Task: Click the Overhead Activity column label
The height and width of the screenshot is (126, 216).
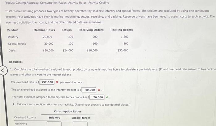Action: click(25, 117)
